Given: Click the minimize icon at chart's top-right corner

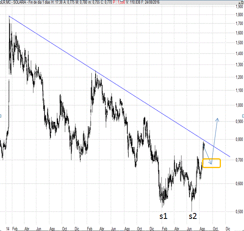Looking at the screenshot, I should 240,2.
